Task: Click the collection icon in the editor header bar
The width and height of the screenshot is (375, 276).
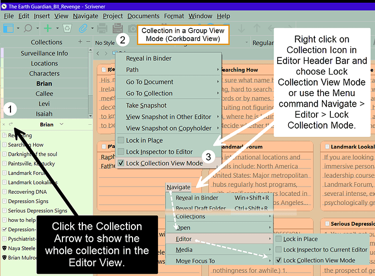Action: pos(114,52)
